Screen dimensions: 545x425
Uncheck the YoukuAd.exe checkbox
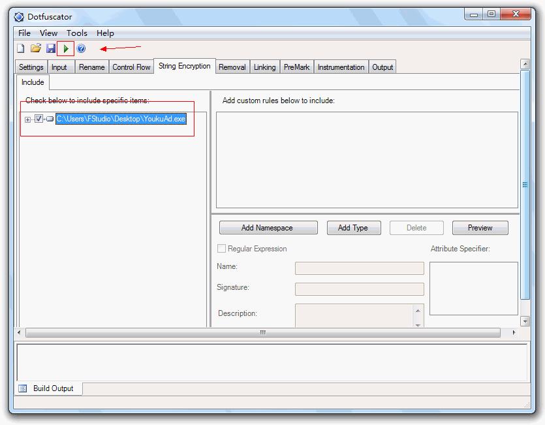(x=39, y=119)
